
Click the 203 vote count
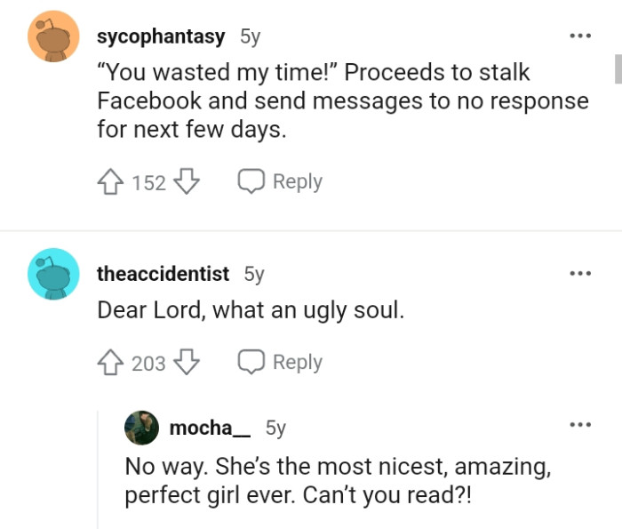pyautogui.click(x=148, y=364)
